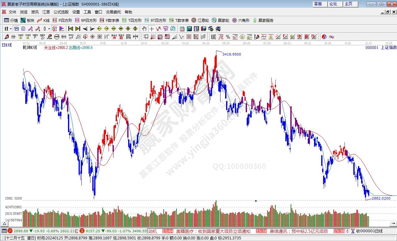The height and width of the screenshot is (241, 397).
Task: Select the hand pan tool
Action: point(144,29)
